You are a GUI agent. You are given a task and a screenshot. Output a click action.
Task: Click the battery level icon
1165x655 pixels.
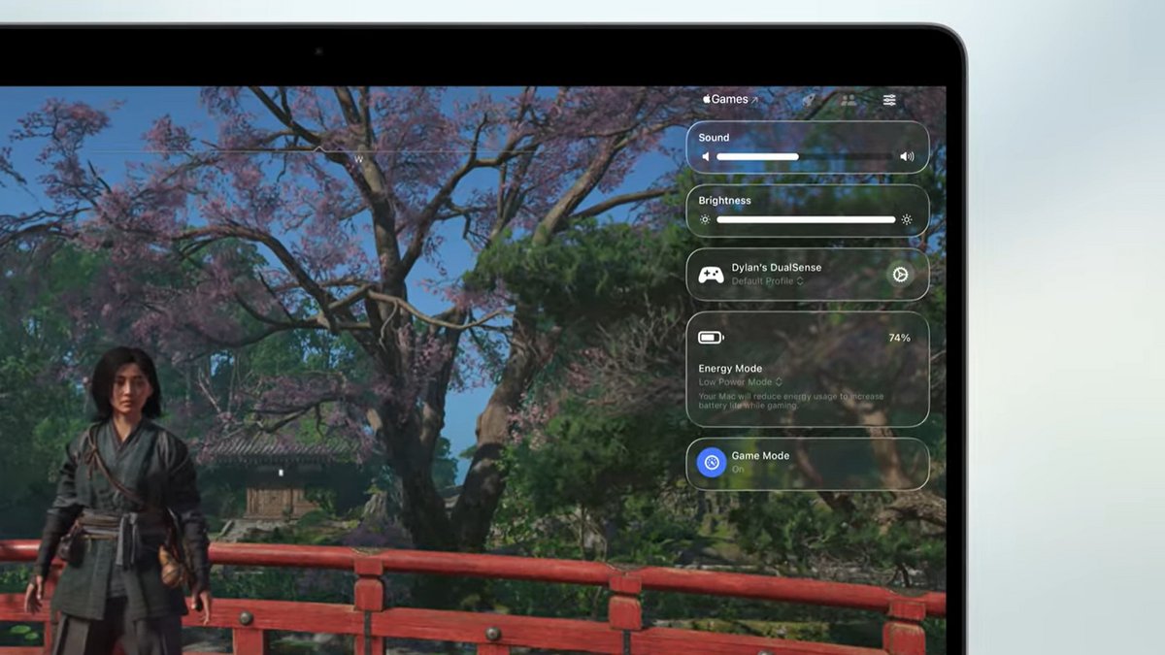pyautogui.click(x=711, y=338)
